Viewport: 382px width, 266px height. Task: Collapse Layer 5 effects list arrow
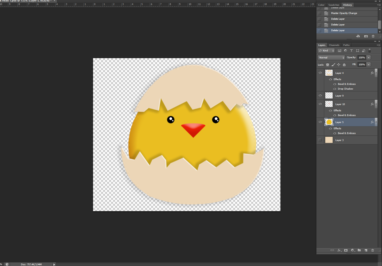tap(376, 122)
